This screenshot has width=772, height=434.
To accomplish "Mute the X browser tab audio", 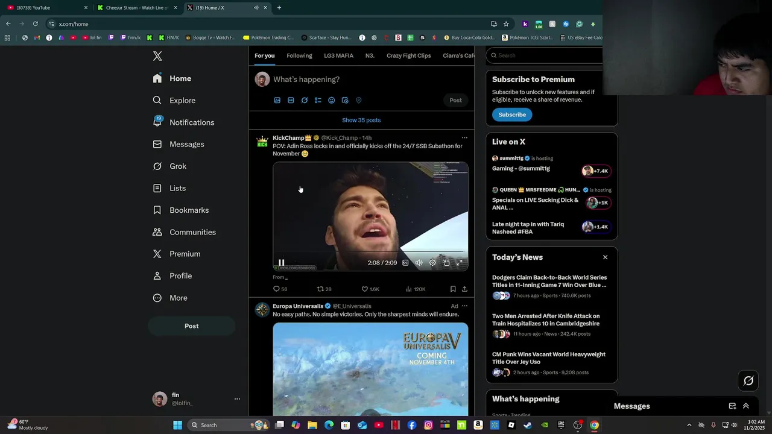I will pos(256,8).
